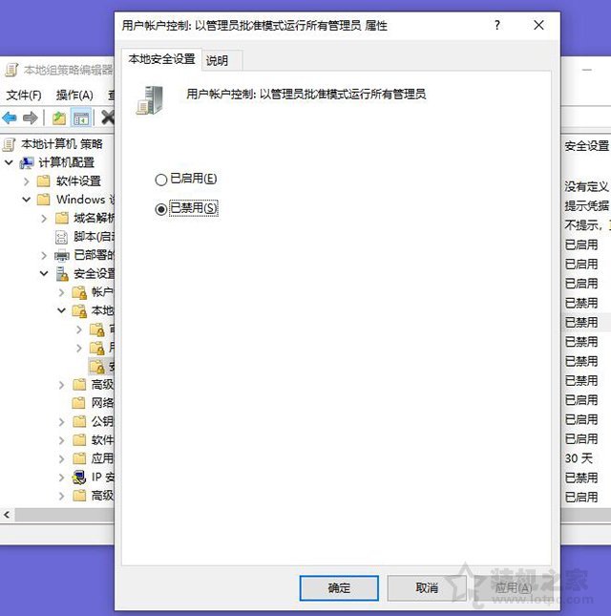Open 文件(F) menu in group policy editor
Image resolution: width=611 pixels, height=616 pixels.
coord(24,96)
